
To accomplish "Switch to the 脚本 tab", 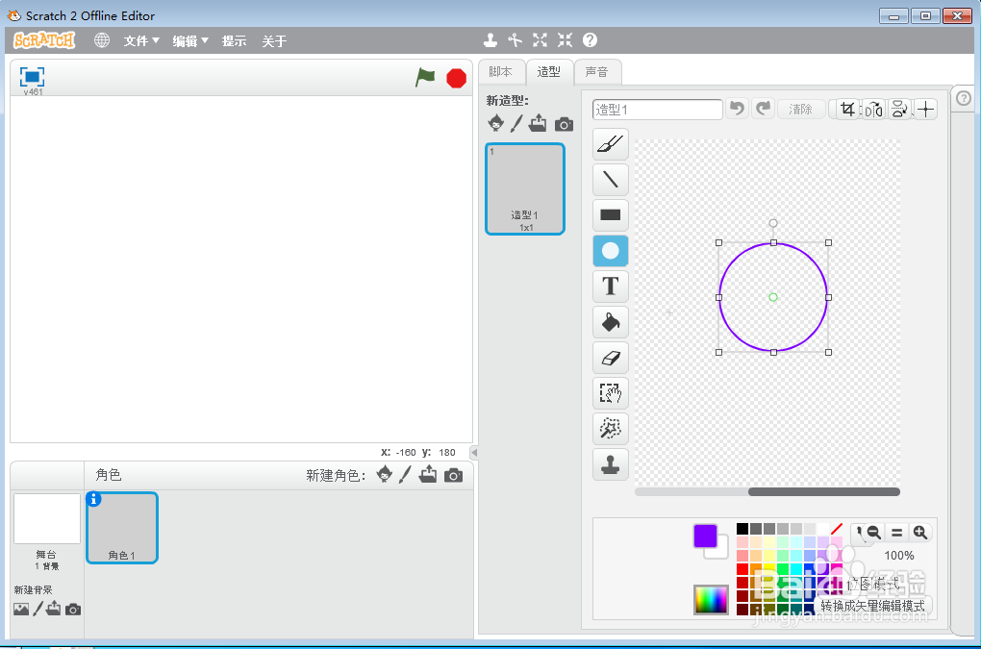I will (500, 72).
